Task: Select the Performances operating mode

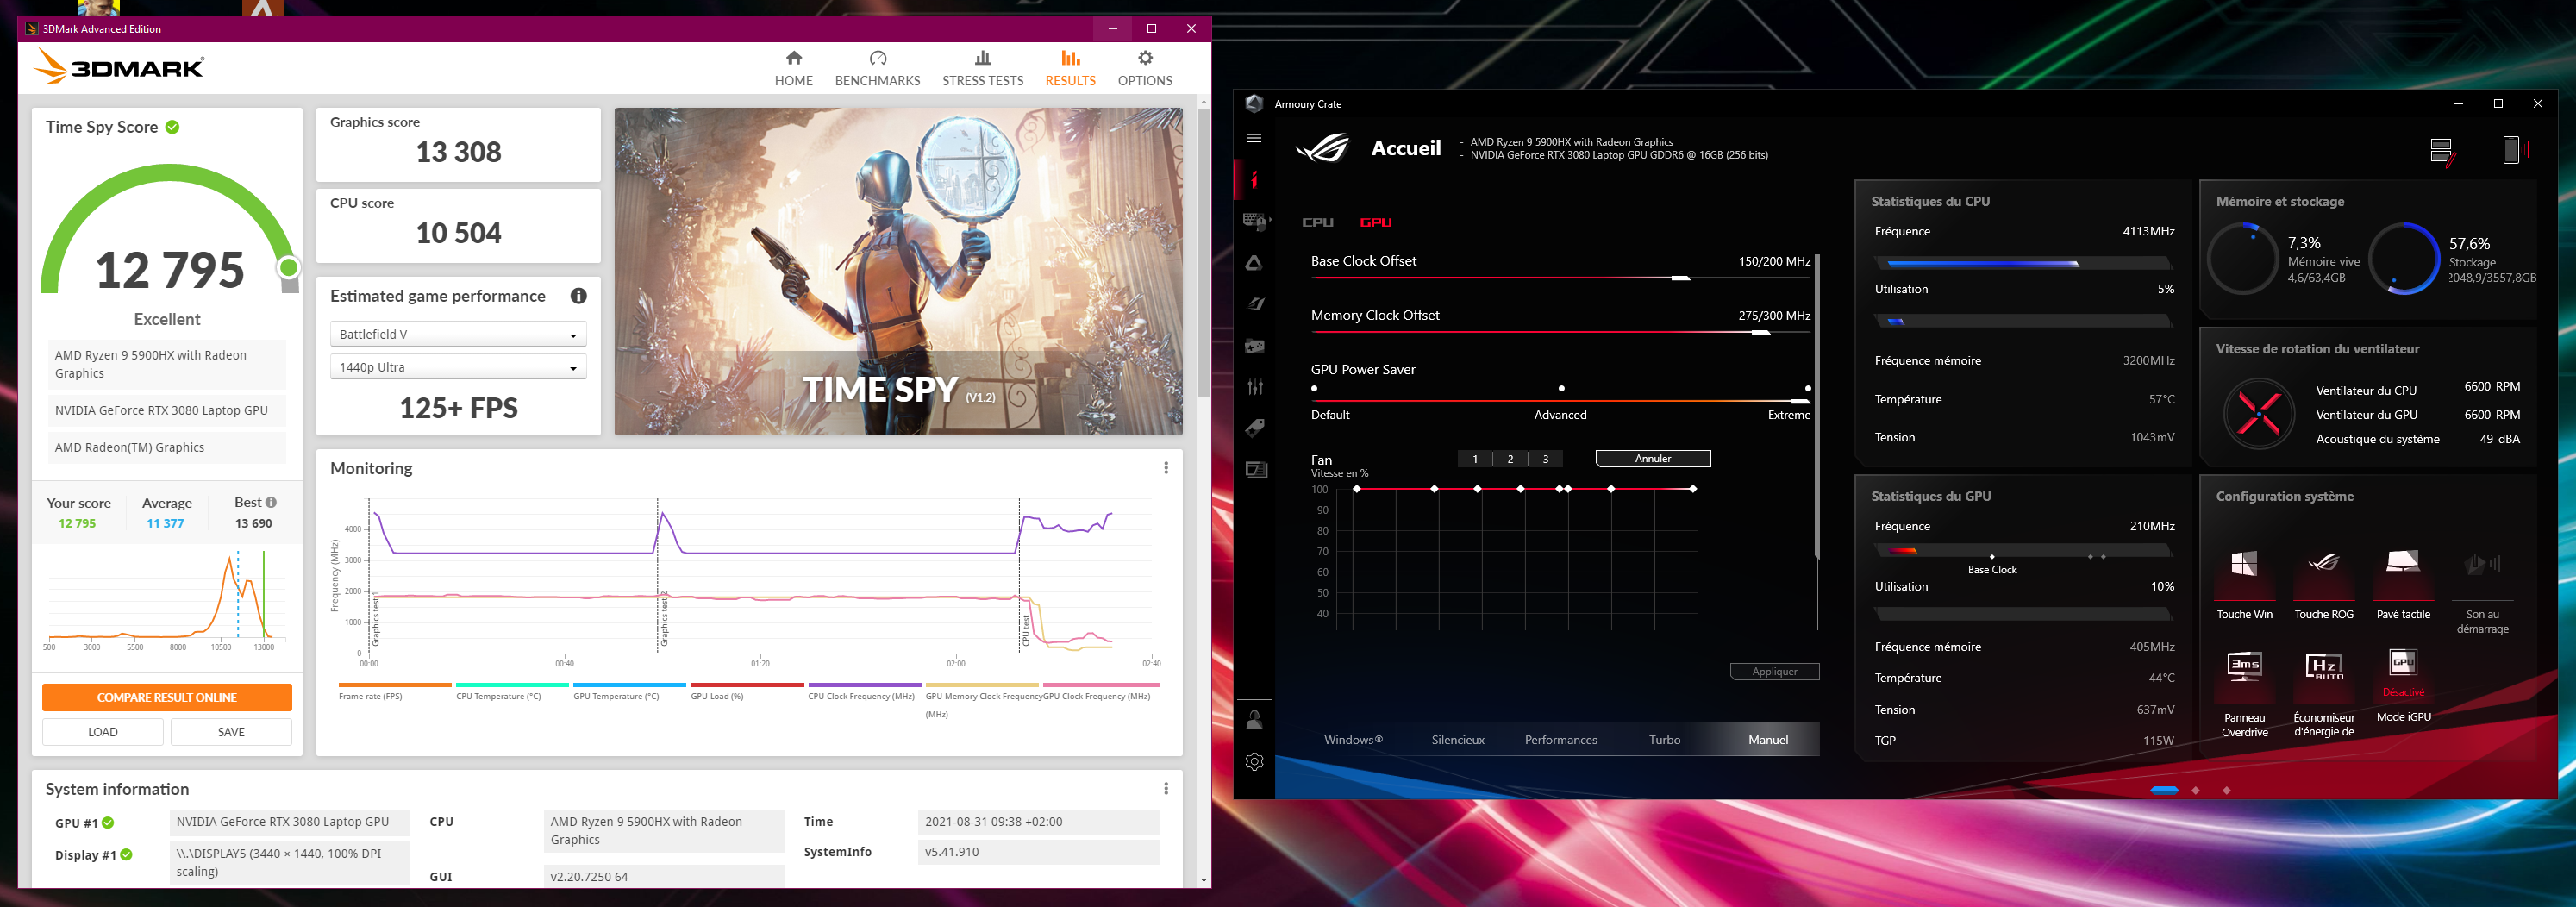Action: (x=1560, y=740)
